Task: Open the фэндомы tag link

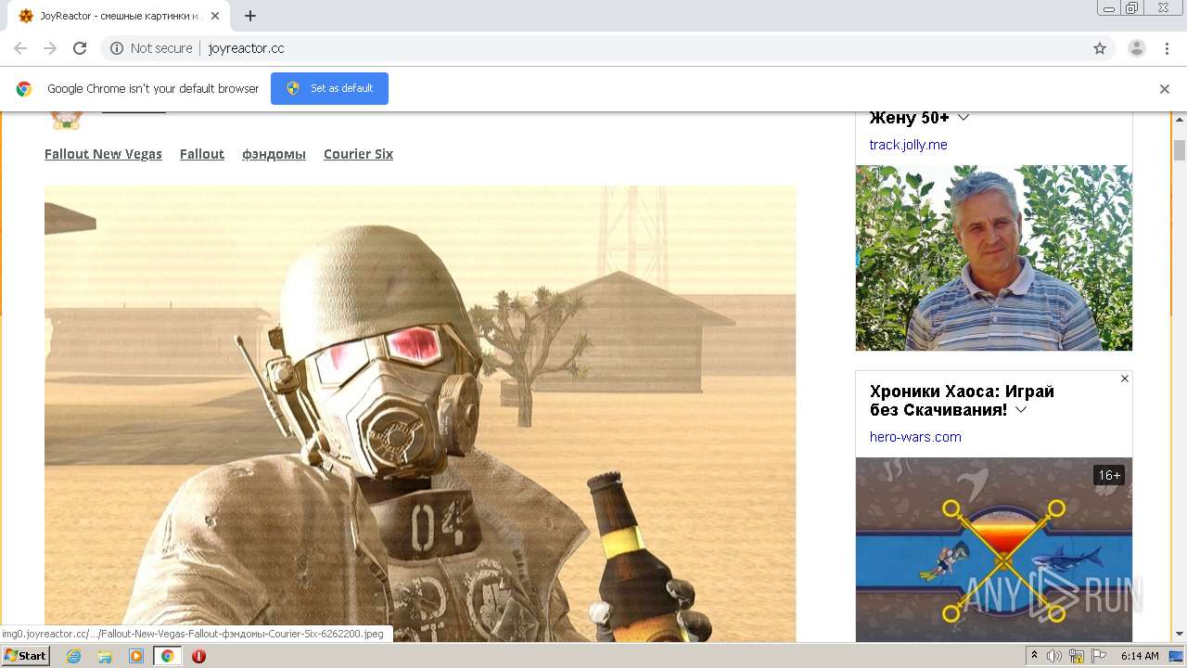Action: click(274, 154)
